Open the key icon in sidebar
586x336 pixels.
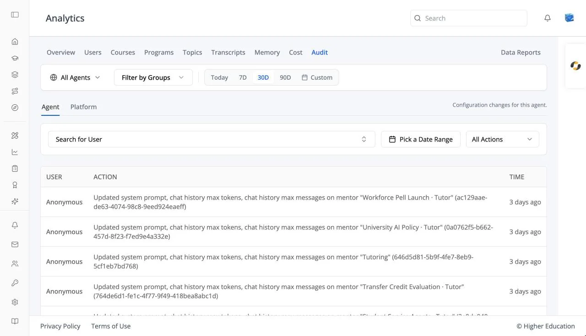pyautogui.click(x=15, y=283)
